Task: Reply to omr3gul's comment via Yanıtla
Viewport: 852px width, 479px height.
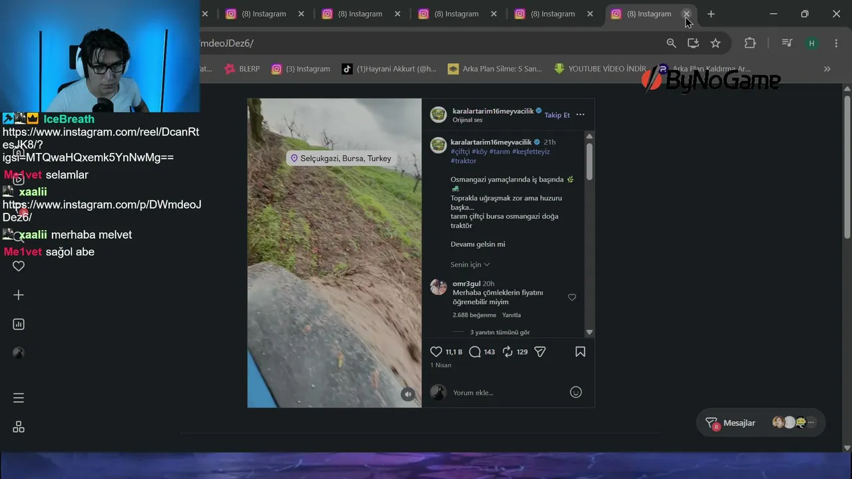Action: [x=511, y=315]
